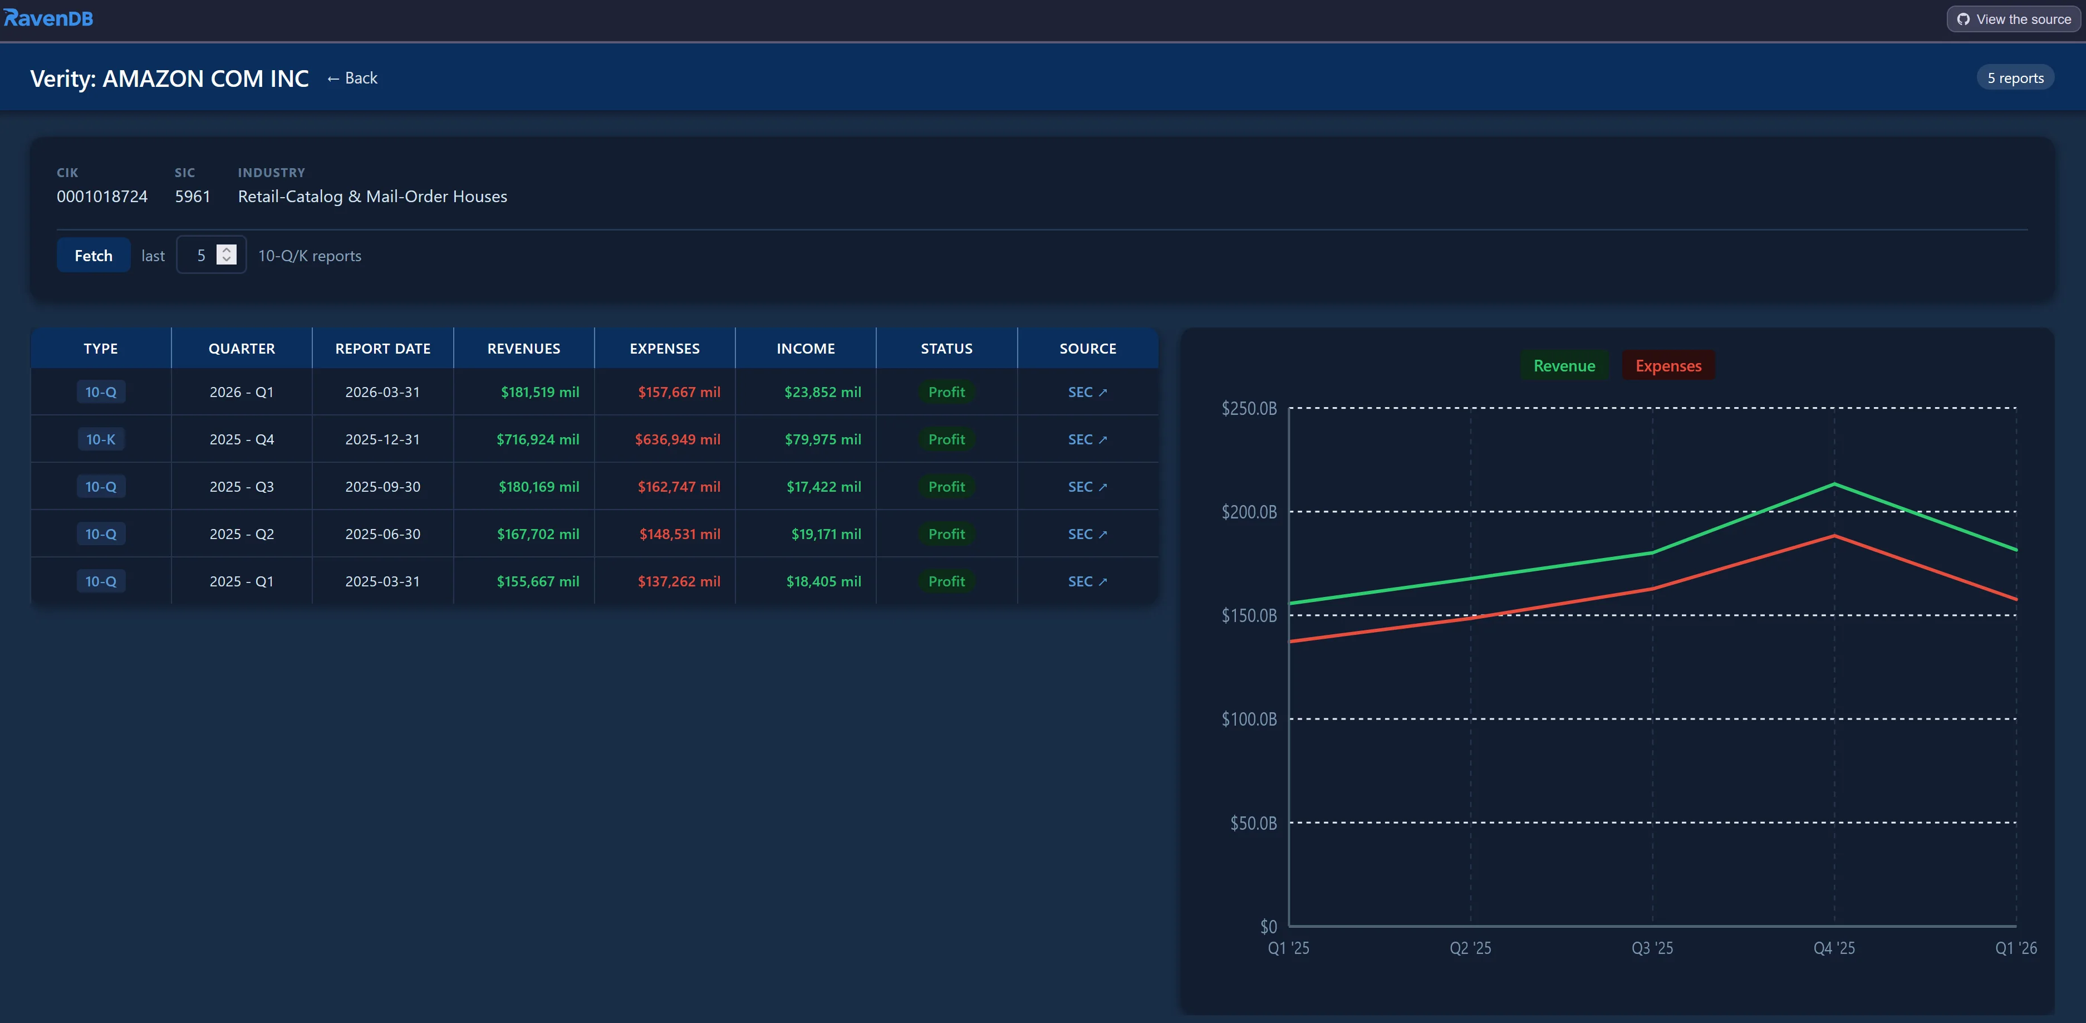Image resolution: width=2086 pixels, height=1023 pixels.
Task: Open SEC source link for 2025 - Q3
Action: (x=1087, y=487)
